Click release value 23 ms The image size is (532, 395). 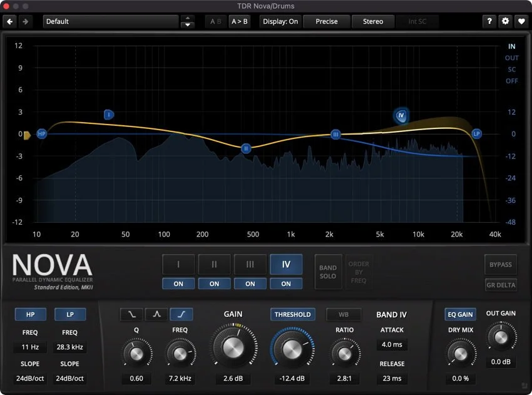pyautogui.click(x=392, y=378)
